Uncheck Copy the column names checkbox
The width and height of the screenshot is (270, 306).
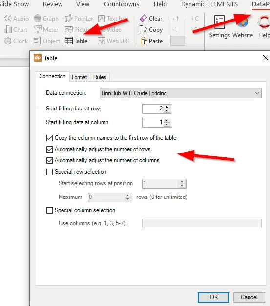tap(49, 138)
